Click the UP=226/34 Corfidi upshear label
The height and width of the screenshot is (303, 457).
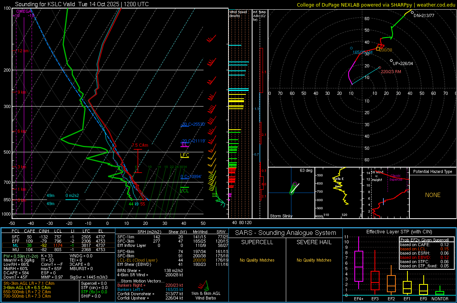coord(403,63)
